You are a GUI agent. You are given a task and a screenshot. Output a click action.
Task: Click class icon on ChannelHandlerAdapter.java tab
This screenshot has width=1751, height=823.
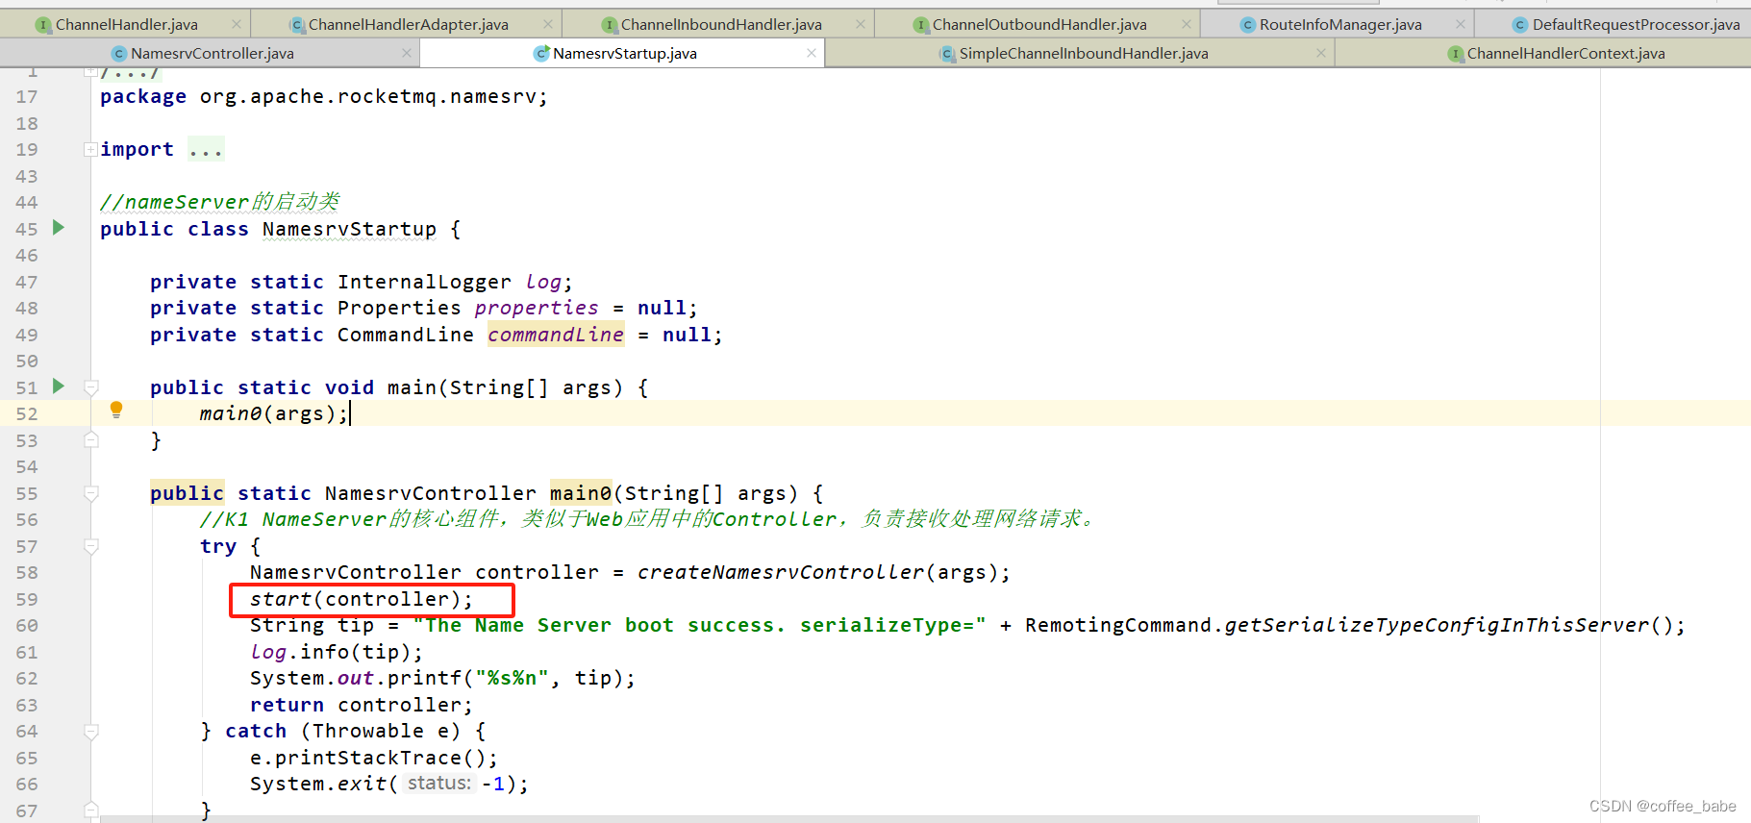[x=297, y=25]
